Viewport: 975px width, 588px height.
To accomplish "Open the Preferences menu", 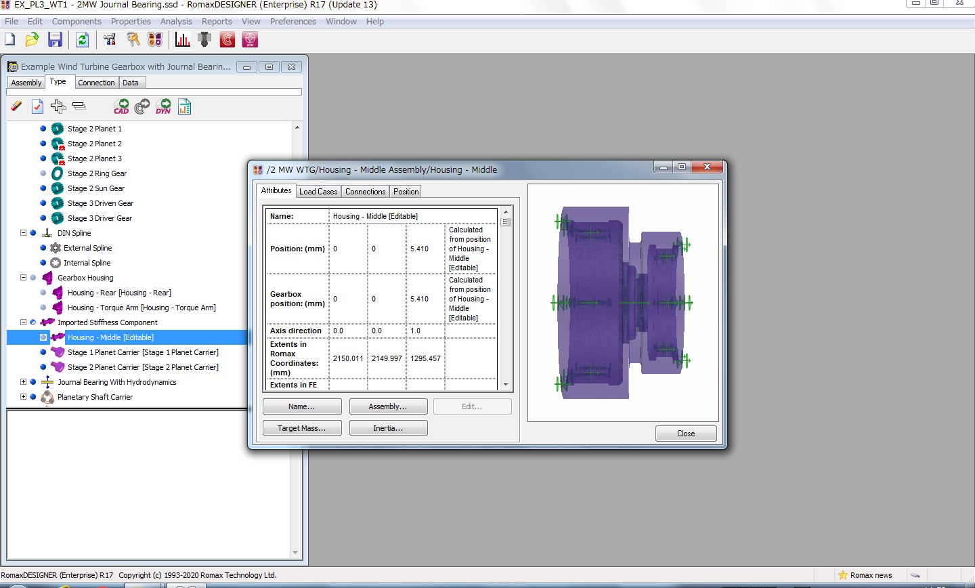I will pyautogui.click(x=293, y=22).
